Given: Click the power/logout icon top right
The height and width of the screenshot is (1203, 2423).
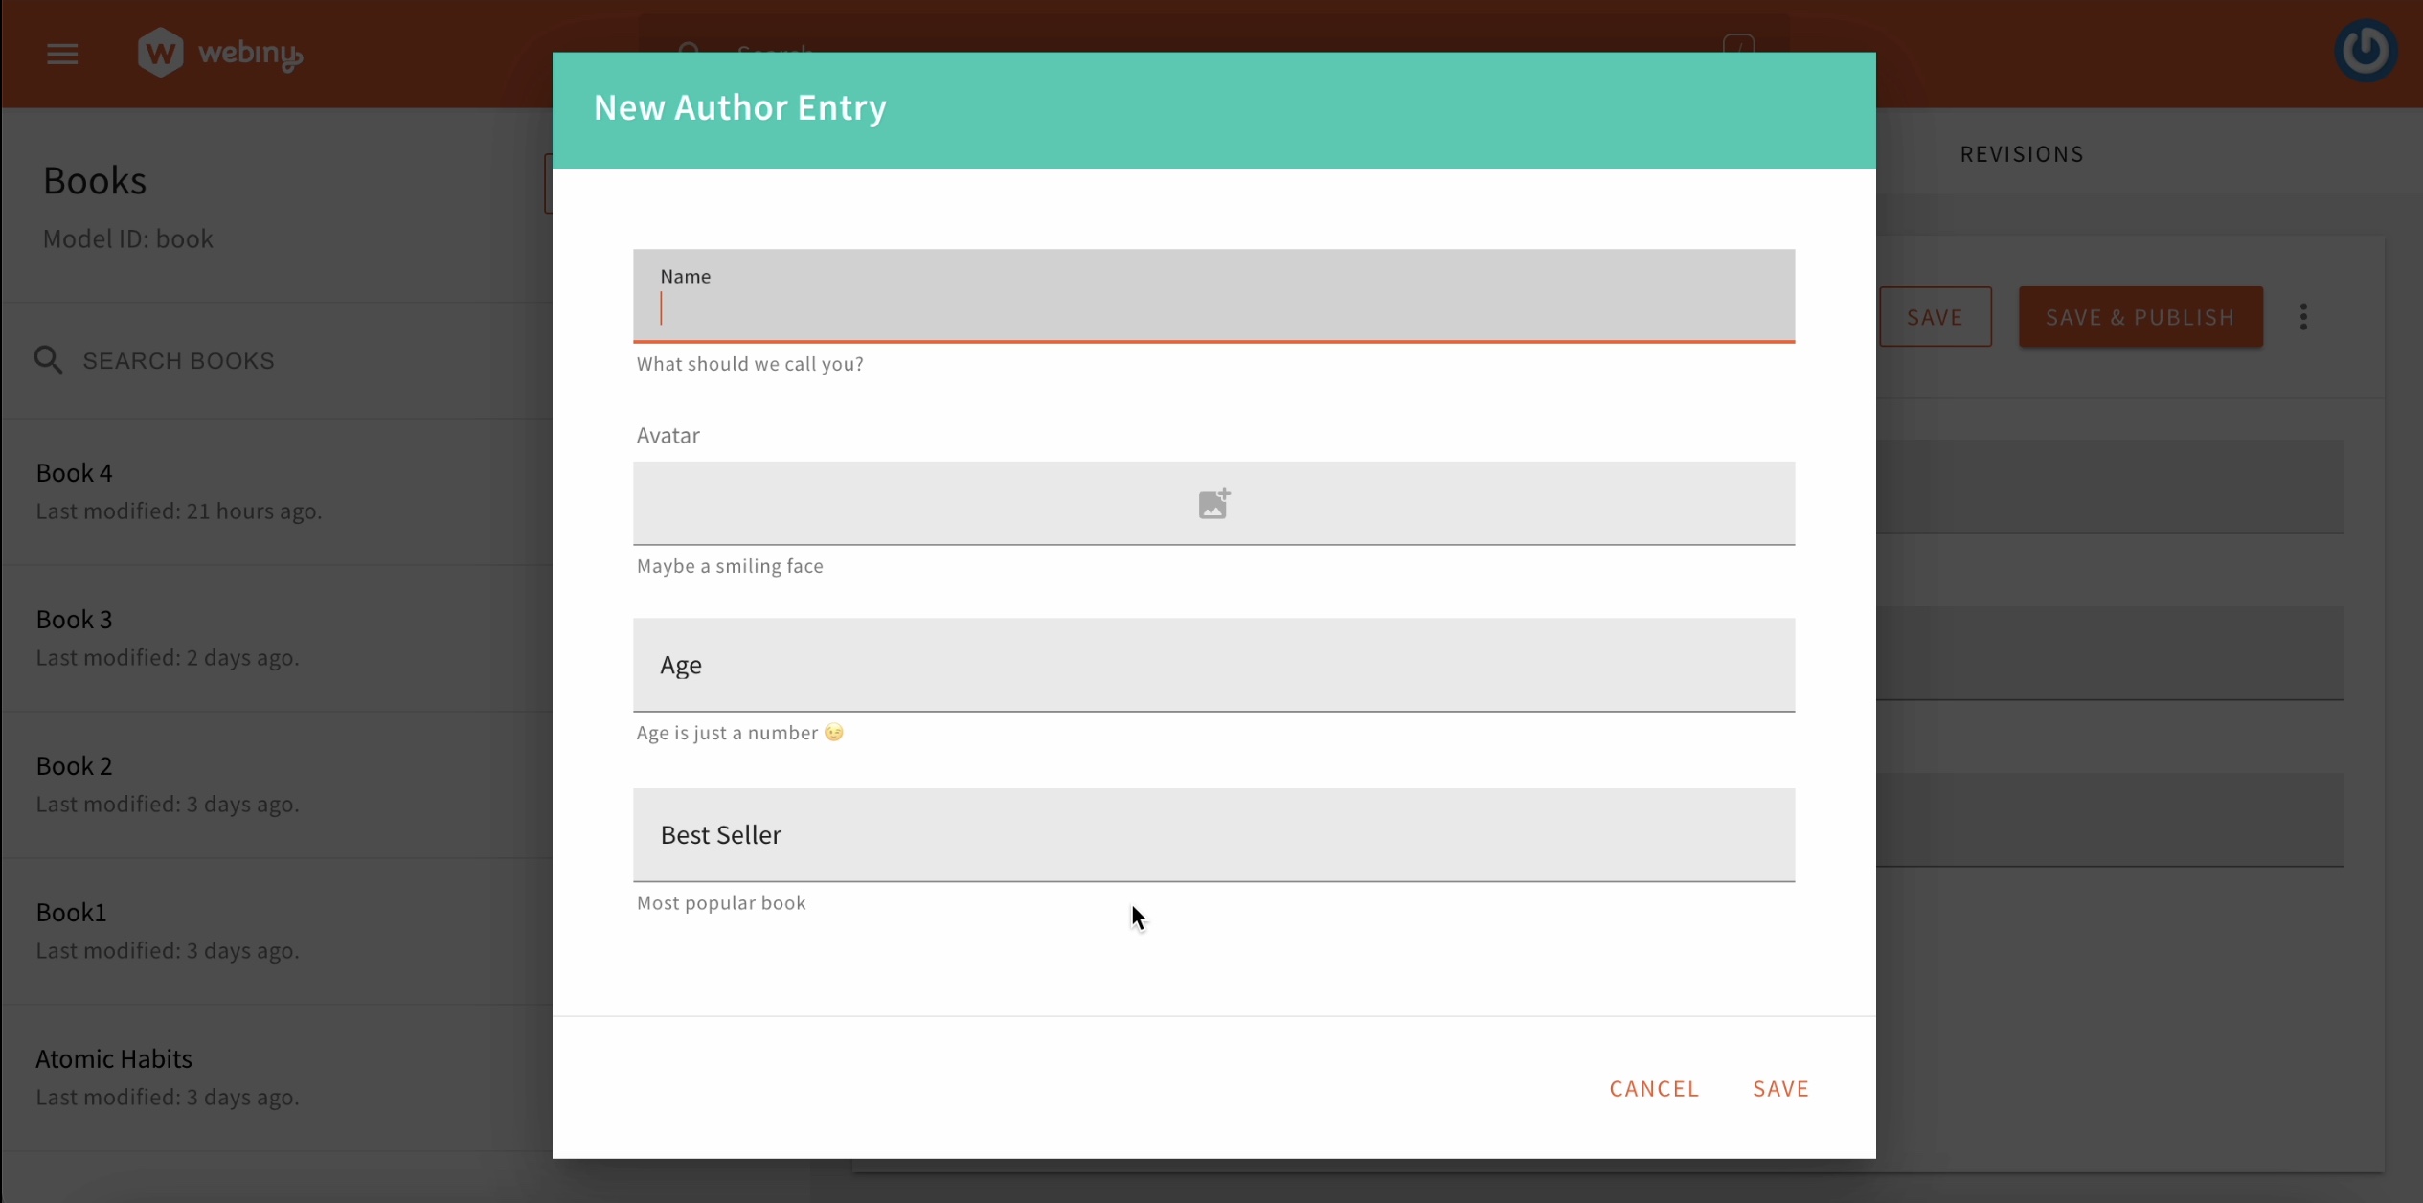Looking at the screenshot, I should coord(2365,51).
